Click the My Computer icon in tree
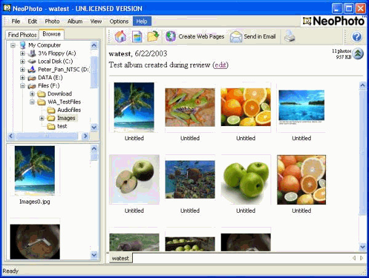This screenshot has width=369, height=278. pos(23,45)
